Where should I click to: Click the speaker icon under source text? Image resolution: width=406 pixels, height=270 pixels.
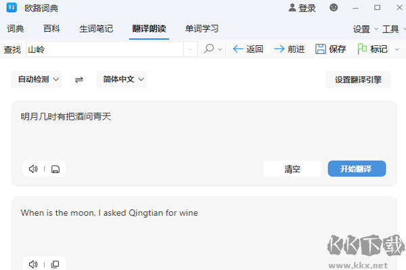click(33, 169)
